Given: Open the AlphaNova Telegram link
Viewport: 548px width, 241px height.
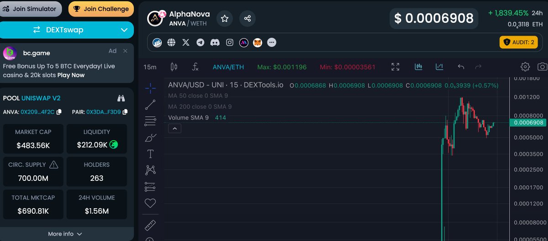Looking at the screenshot, I should 200,42.
